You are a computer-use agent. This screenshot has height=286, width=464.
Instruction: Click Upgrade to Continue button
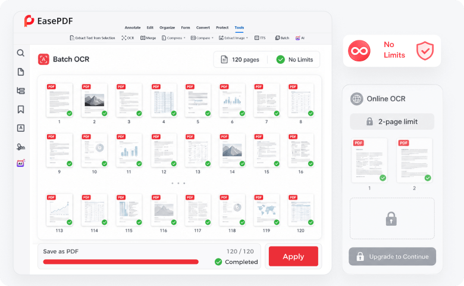(392, 256)
